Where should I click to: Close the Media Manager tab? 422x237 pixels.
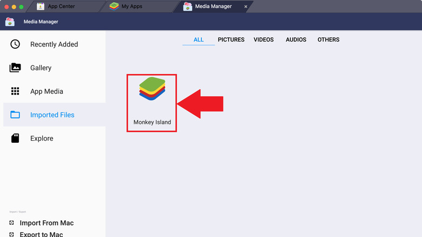[246, 6]
